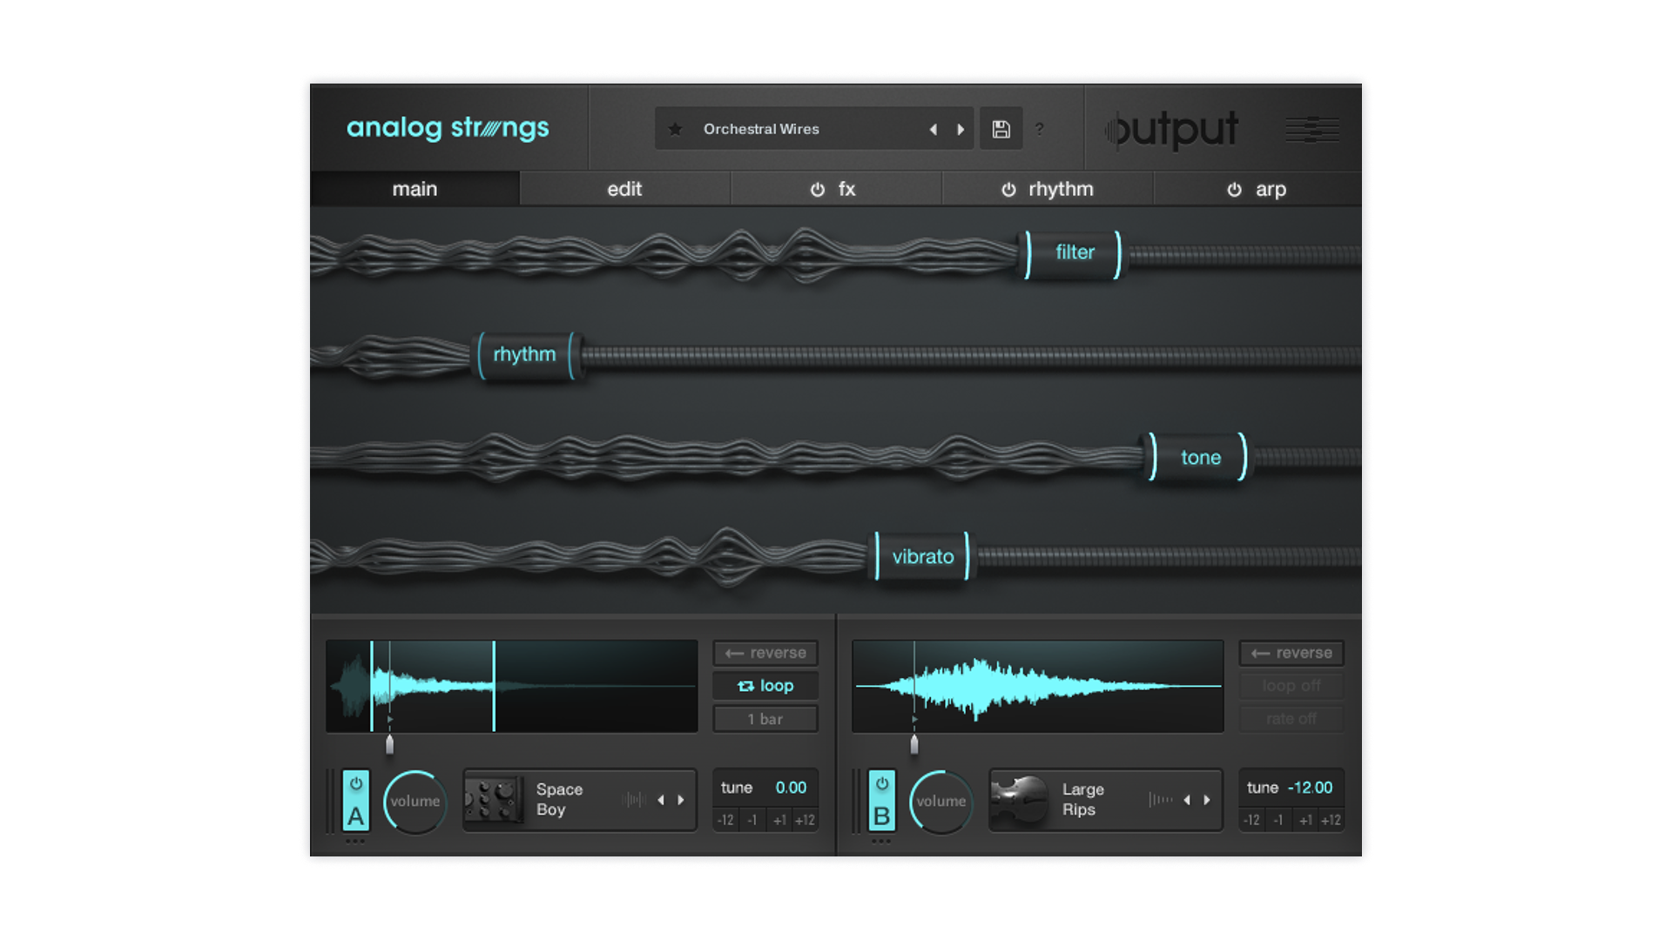This screenshot has width=1672, height=940.
Task: Click the 1 bar button
Action: pos(765,719)
